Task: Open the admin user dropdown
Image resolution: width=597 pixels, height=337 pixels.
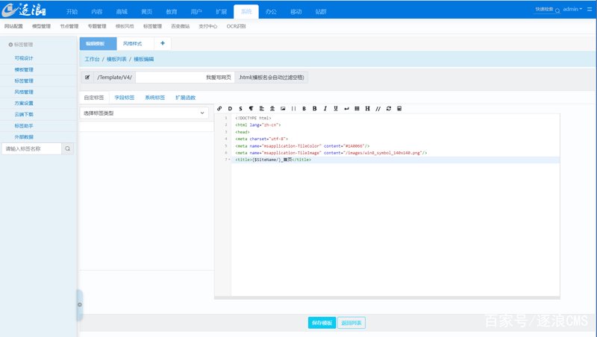Action: (572, 9)
